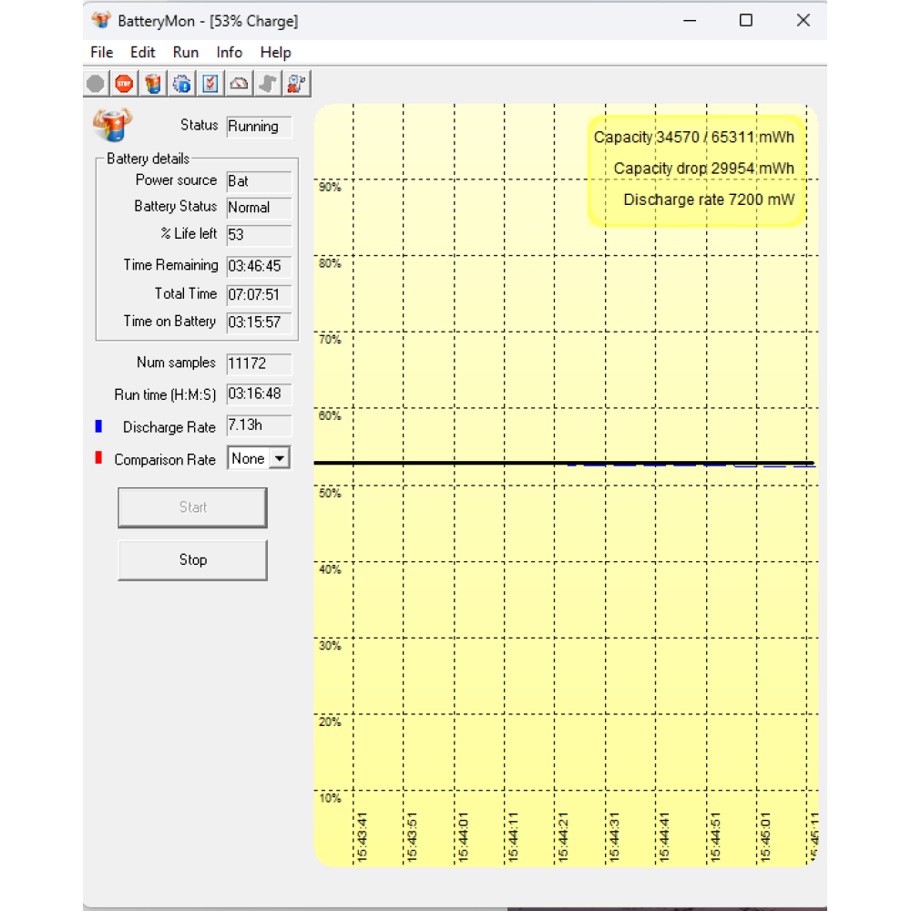The image size is (911, 911).
Task: Open the Run menu
Action: (186, 53)
